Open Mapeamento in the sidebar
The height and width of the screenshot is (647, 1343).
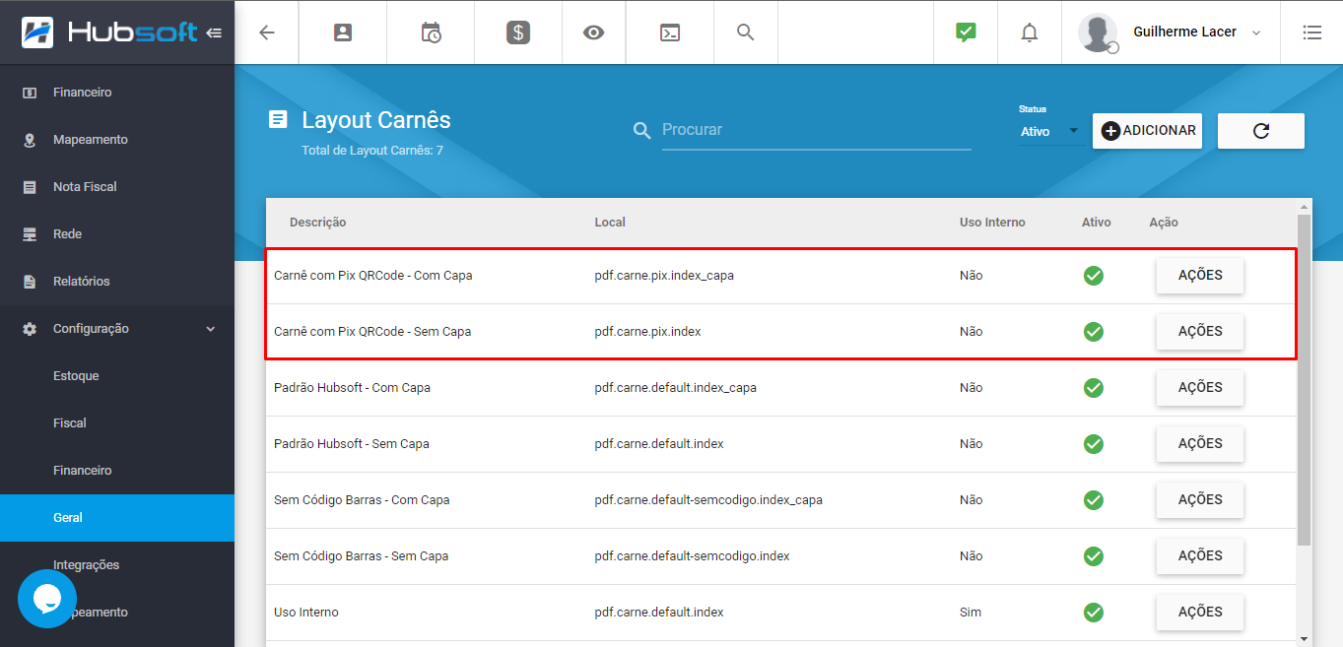pos(117,140)
